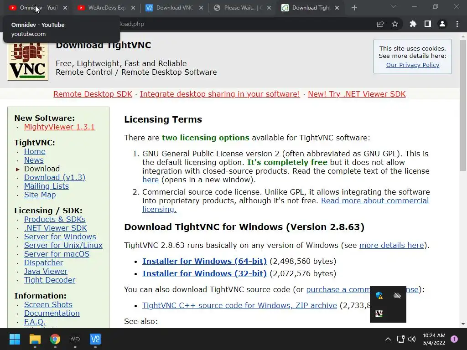Close the Download TightVNC tab
This screenshot has height=350, width=467.
(337, 8)
